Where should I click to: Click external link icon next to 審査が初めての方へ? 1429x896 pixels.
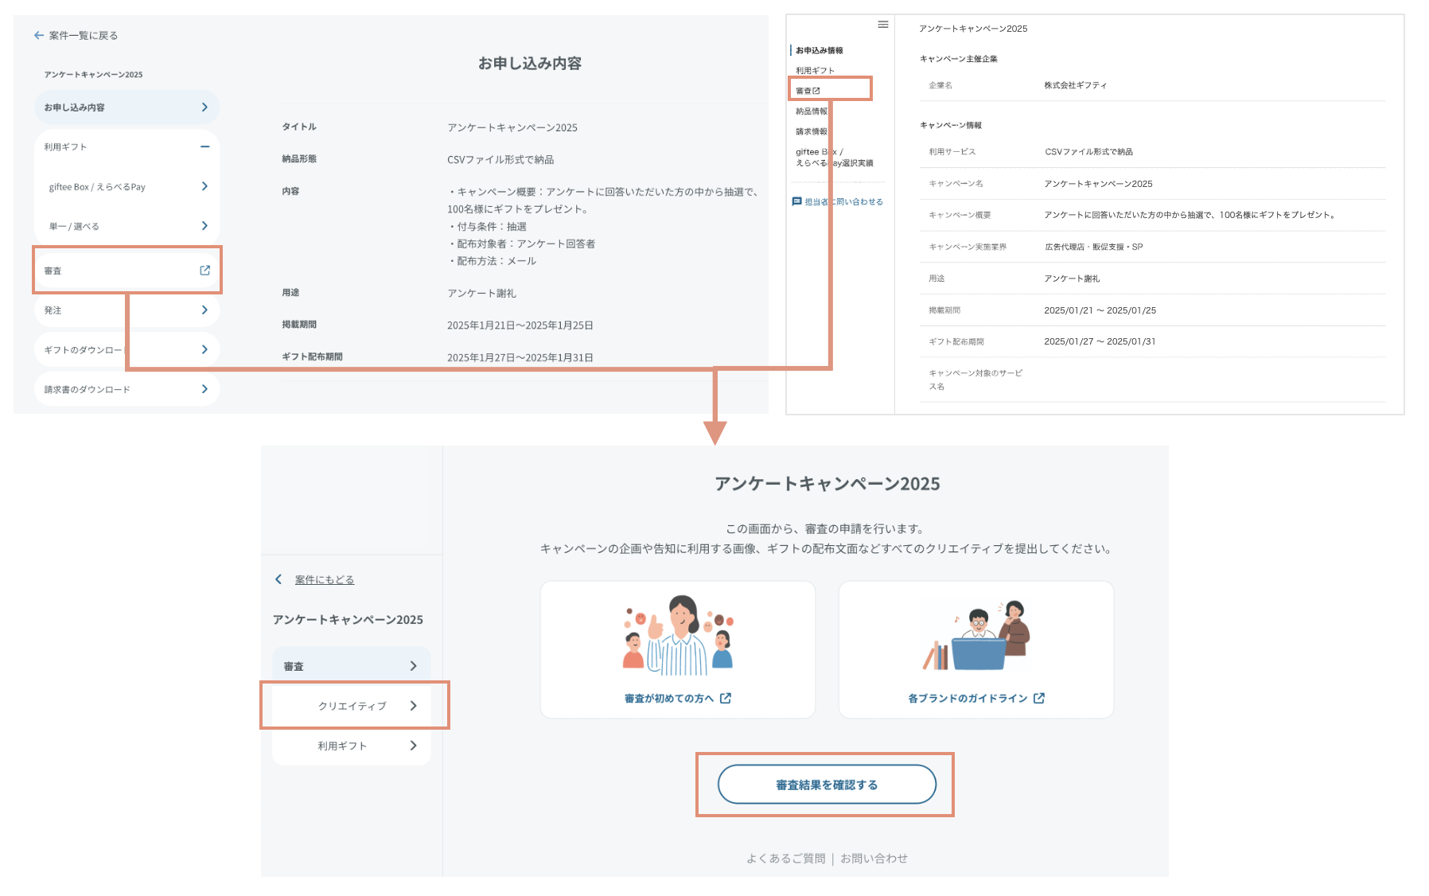tap(725, 698)
